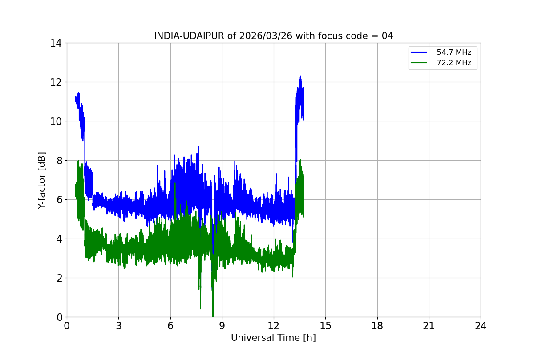Click the blue legend line sample

click(x=419, y=53)
